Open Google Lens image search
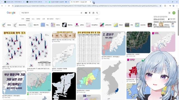 click(93, 13)
